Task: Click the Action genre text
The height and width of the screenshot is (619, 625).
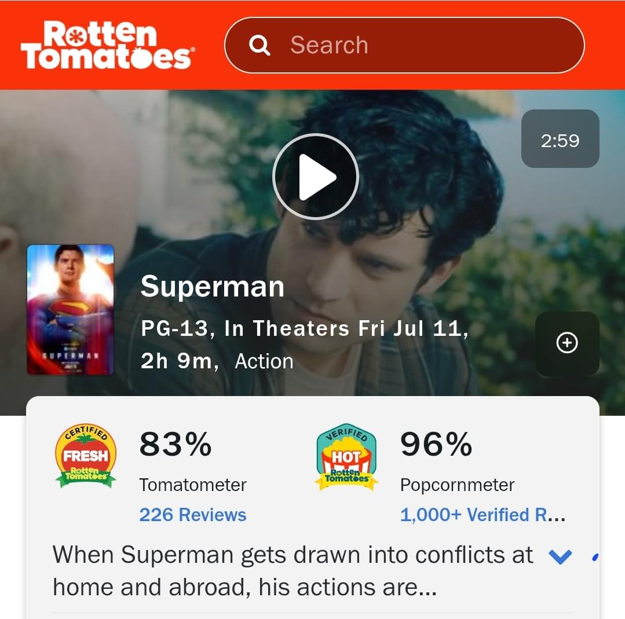Action: pyautogui.click(x=264, y=361)
